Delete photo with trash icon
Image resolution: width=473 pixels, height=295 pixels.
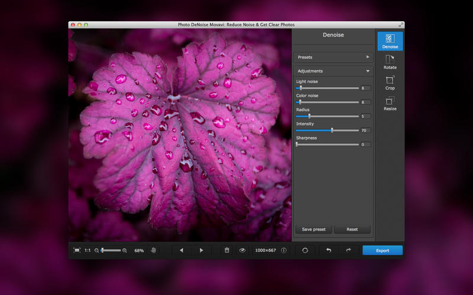point(227,250)
